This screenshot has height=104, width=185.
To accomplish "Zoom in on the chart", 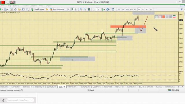I will pyautogui.click(x=81, y=9).
